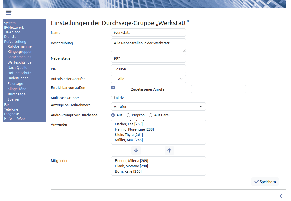The image size is (291, 201).
Task: Open the Autorisierter Anrufer dropdown
Action: 148,79
